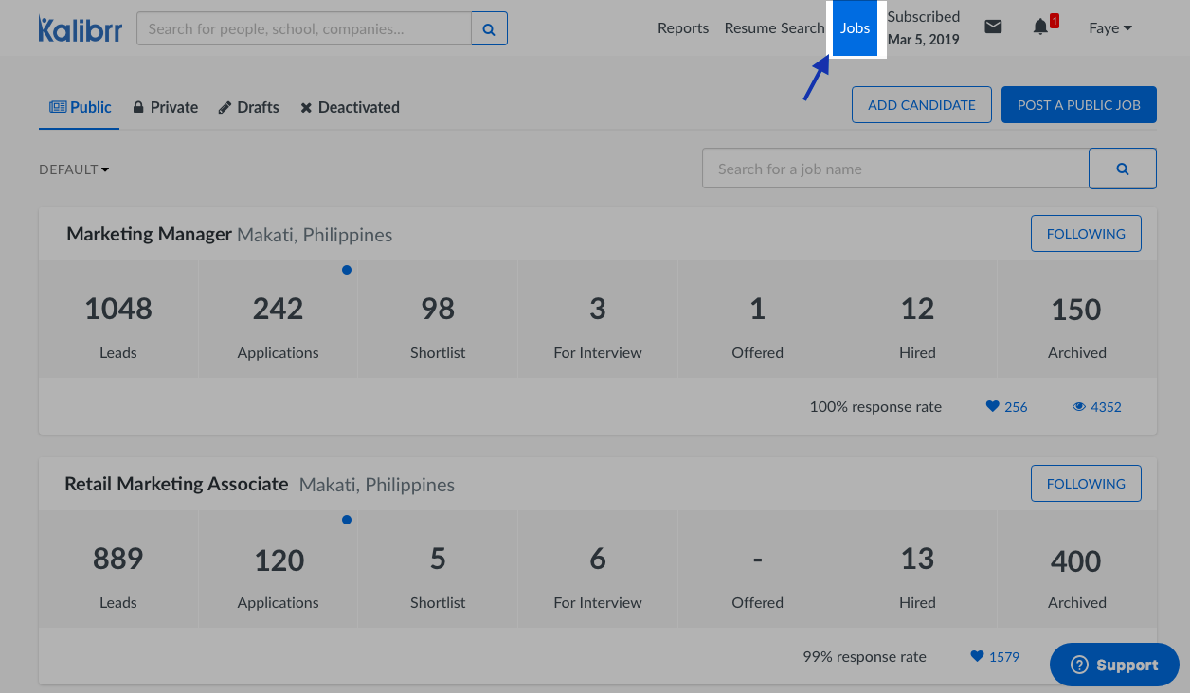Expand the DEFAULT sort dropdown

click(74, 169)
